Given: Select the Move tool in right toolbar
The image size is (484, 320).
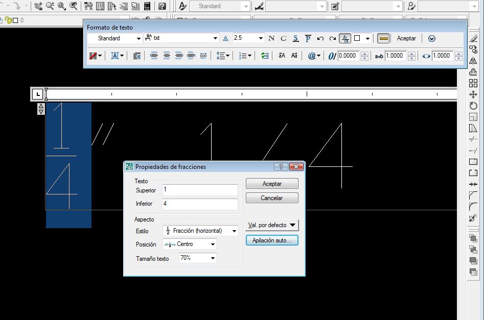Looking at the screenshot, I should coord(473,94).
